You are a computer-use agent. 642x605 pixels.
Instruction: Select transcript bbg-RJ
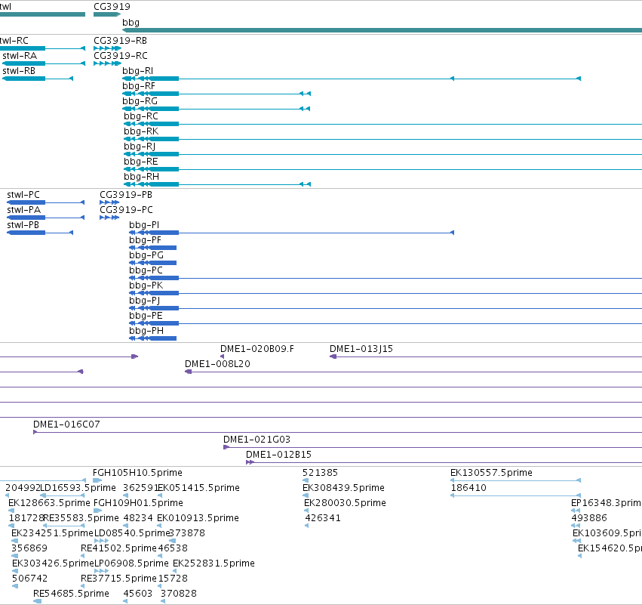382,155
